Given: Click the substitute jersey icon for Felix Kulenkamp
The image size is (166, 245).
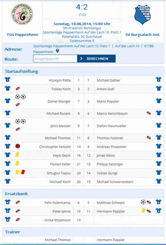Looking at the screenshot, I should click(x=7, y=202).
